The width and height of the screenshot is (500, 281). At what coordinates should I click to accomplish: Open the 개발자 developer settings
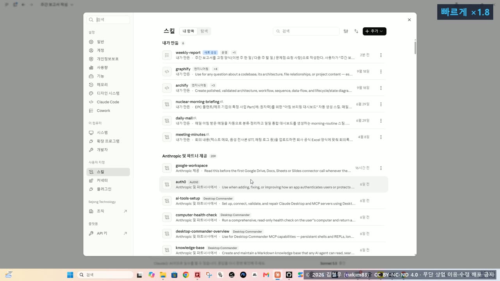[x=108, y=149]
